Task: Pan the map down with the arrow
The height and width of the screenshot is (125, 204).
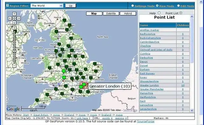Action: [14, 23]
